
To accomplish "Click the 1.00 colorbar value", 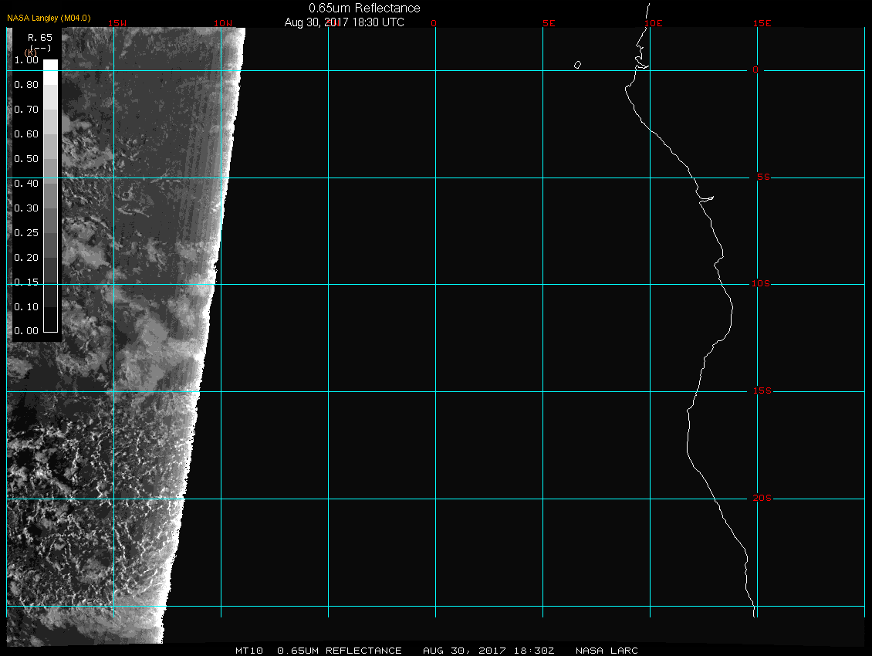I will coord(26,60).
